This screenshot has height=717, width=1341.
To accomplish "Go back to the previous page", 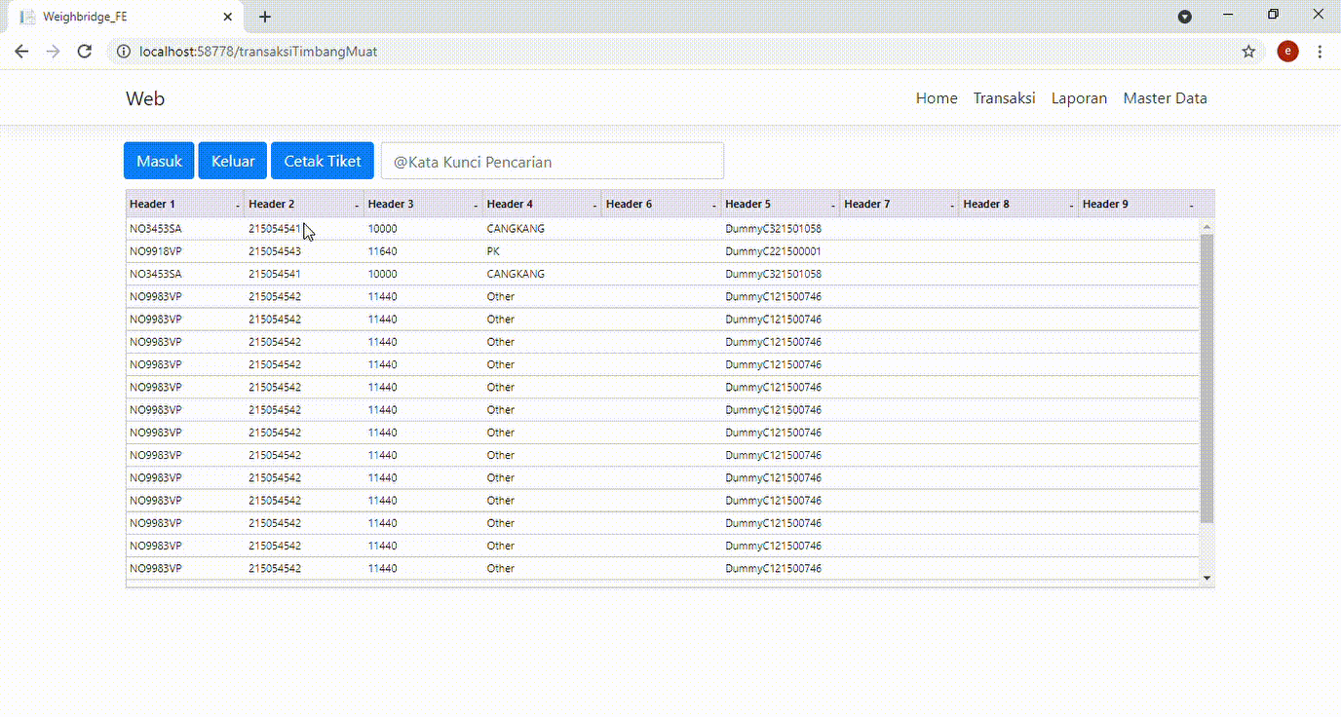I will click(21, 52).
